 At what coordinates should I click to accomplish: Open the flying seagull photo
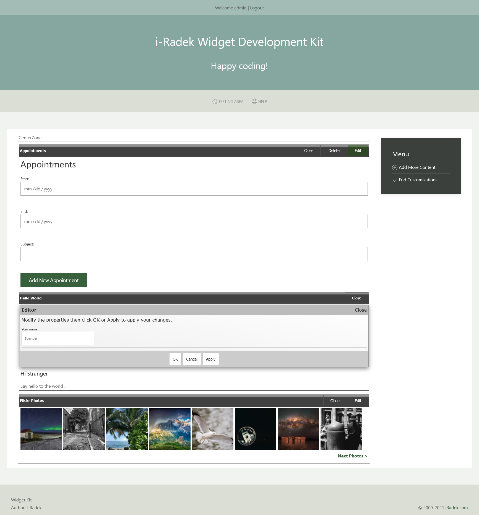[x=213, y=429]
